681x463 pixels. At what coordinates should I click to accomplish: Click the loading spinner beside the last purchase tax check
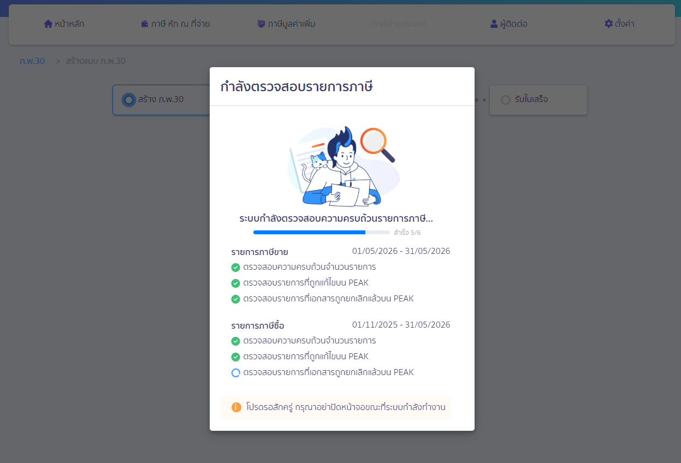click(x=235, y=373)
